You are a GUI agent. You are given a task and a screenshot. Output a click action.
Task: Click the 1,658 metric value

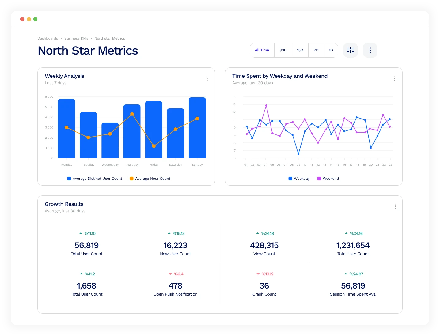coord(86,286)
